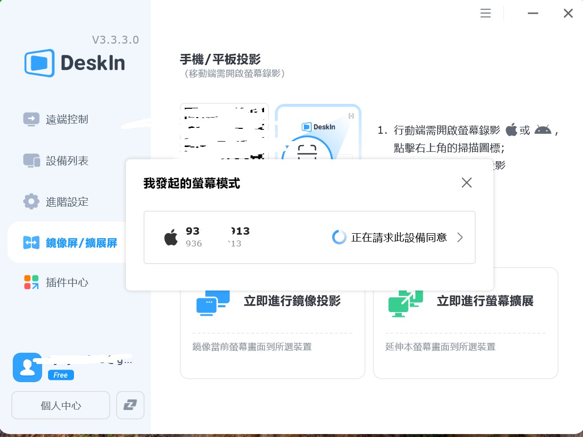Image resolution: width=583 pixels, height=437 pixels.
Task: Click the Apple device row in dialog
Action: click(x=309, y=237)
